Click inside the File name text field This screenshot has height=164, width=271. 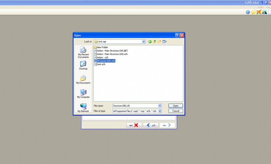point(135,106)
